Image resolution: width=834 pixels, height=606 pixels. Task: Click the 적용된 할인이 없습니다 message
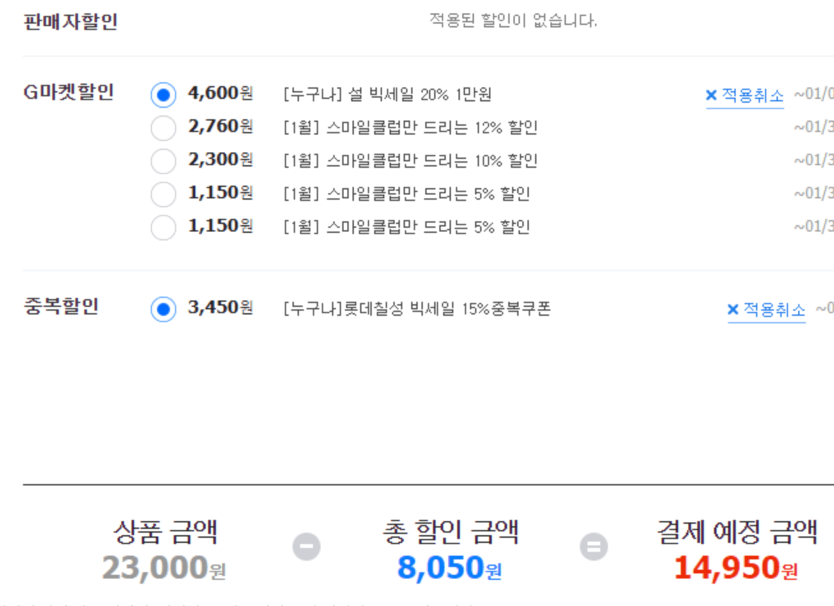(x=513, y=20)
